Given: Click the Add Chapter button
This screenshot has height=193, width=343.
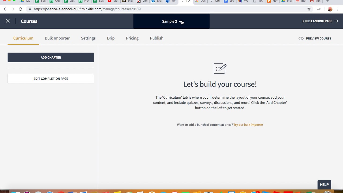Looking at the screenshot, I should click(x=51, y=57).
